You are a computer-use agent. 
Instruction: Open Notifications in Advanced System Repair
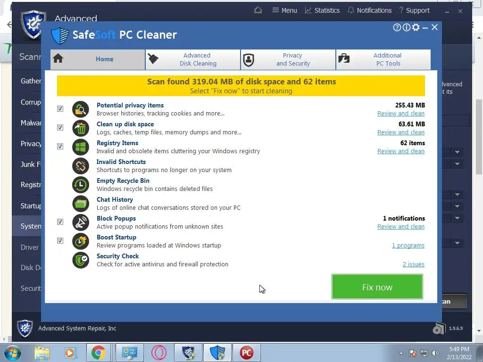369,10
